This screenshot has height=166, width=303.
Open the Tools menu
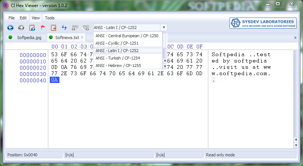[50, 18]
